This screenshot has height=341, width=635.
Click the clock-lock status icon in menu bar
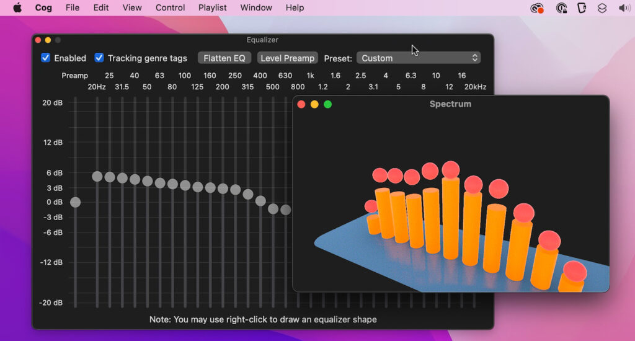point(561,7)
